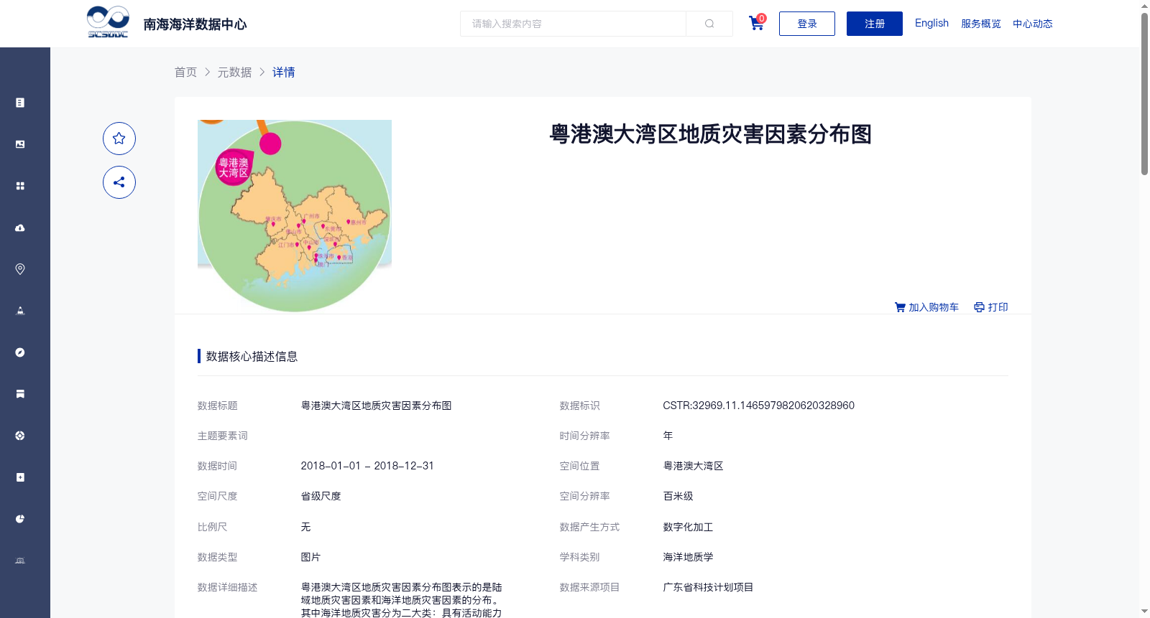Open 服务概览 menu item
Screen dimensions: 1150x618
(x=981, y=24)
